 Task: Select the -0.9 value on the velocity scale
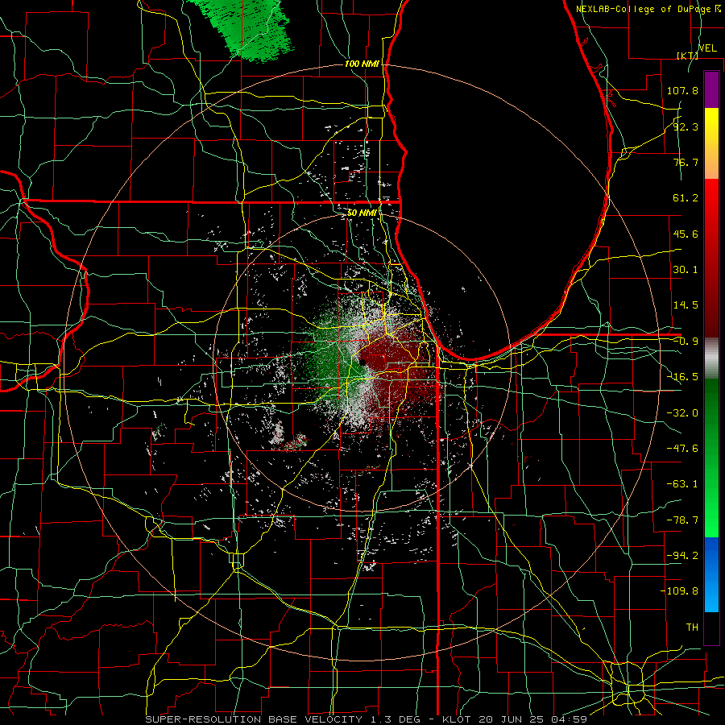(x=686, y=342)
